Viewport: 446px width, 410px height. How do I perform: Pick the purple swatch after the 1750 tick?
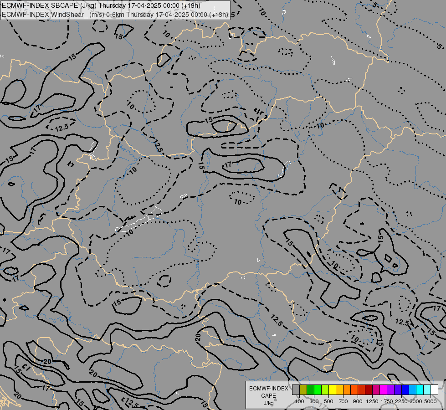[x=390, y=390]
